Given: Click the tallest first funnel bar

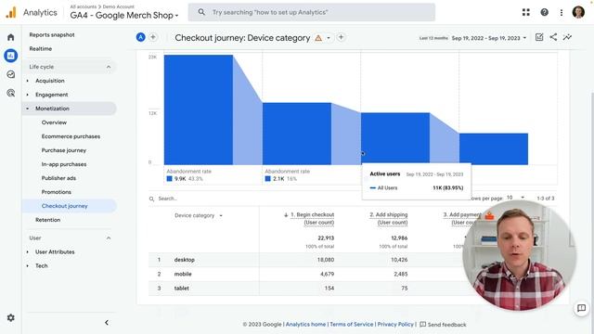Looking at the screenshot, I should tap(198, 109).
